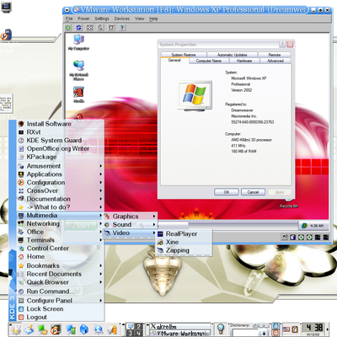337x337 pixels.
Task: Click the question mark help icon in VMware toolbar
Action: (122, 28)
